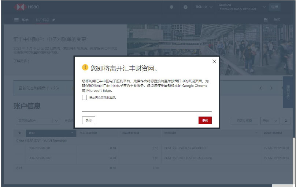Select the 账户信息 tab in navigation
Screen dimensions: 296x188
click(x=42, y=20)
